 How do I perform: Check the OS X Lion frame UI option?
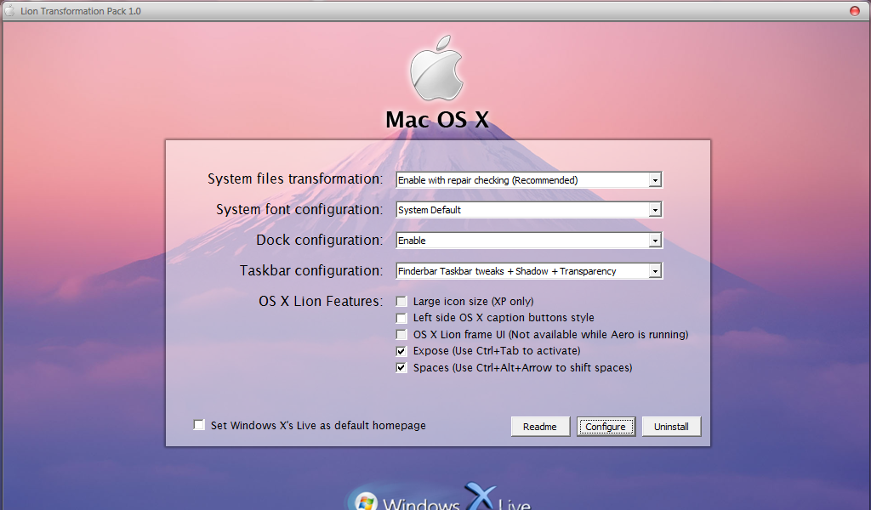[x=401, y=335]
